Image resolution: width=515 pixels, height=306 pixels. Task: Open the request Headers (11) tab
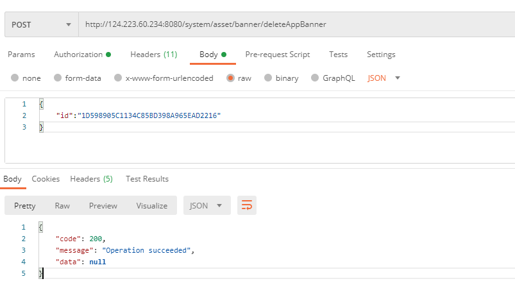tap(153, 55)
